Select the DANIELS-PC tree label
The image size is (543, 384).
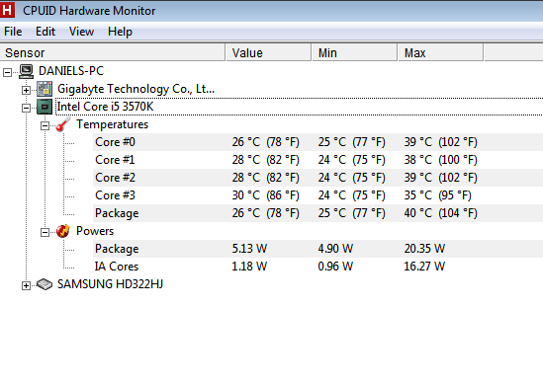71,71
